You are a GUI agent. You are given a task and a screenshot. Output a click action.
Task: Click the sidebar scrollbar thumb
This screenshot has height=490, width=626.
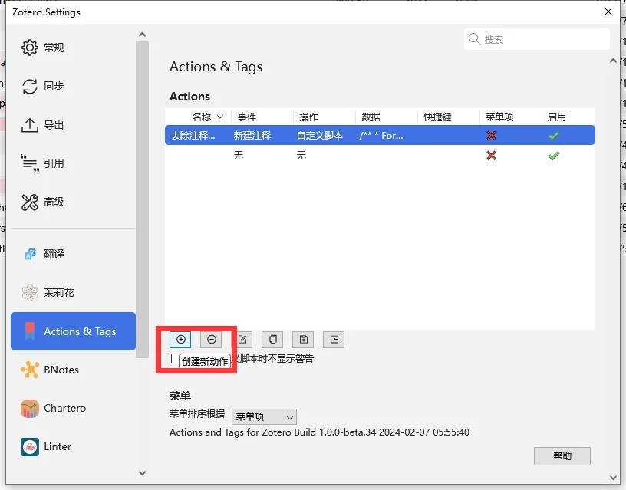pyautogui.click(x=142, y=199)
